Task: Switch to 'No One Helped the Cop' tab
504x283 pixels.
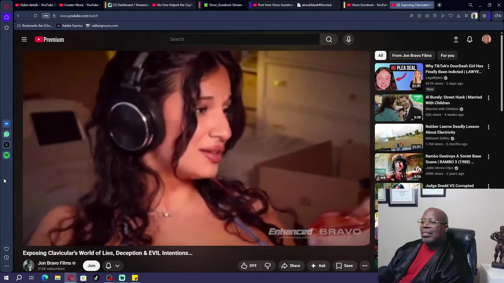Action: tap(172, 5)
